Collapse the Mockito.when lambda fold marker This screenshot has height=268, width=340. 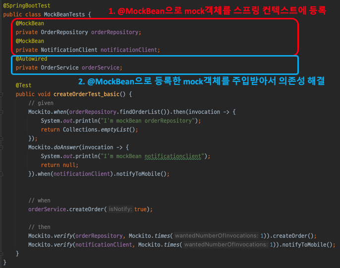1,112
